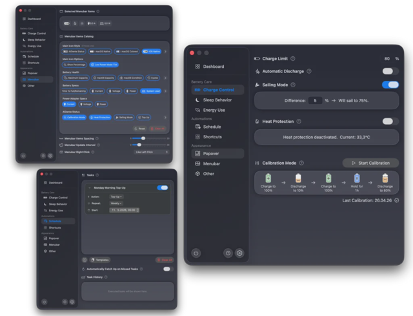Toggle System Load battery spec chip
Screen dimensions: 413x316
tap(151, 91)
